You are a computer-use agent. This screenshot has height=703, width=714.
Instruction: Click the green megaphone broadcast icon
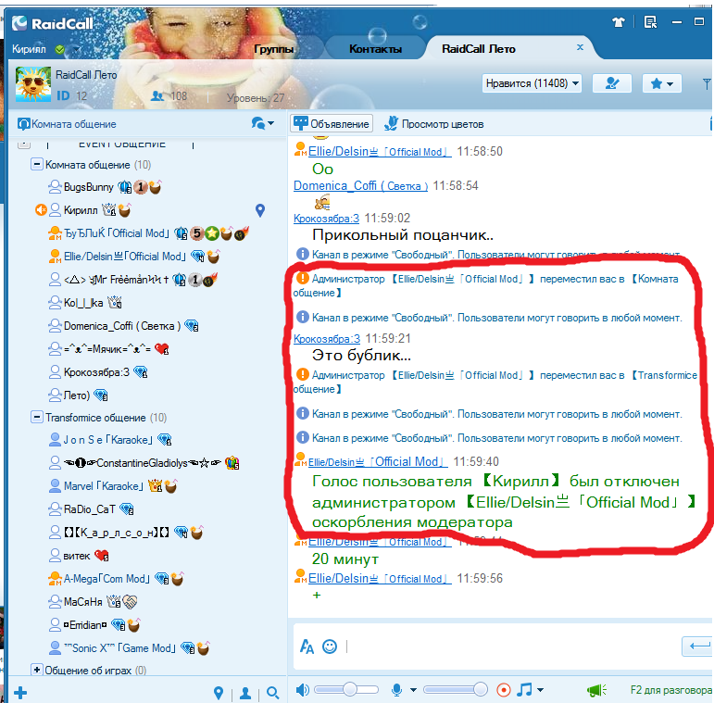(x=596, y=690)
